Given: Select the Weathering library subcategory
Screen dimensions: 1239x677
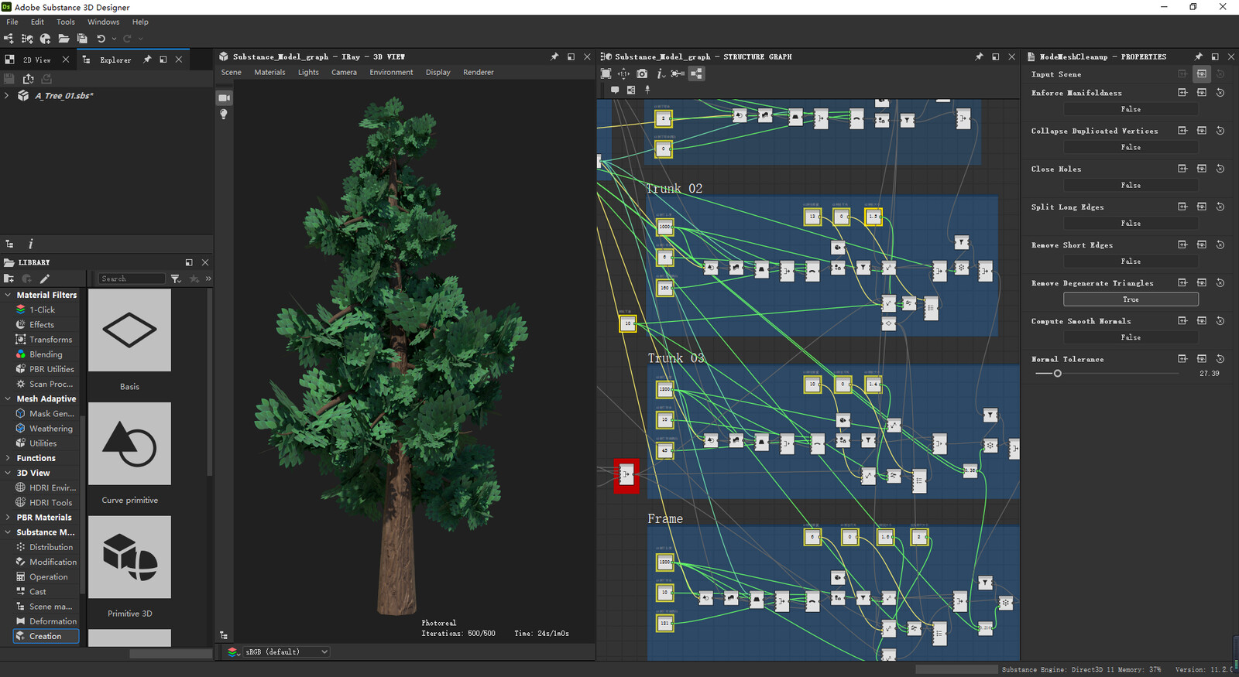Looking at the screenshot, I should (x=46, y=429).
